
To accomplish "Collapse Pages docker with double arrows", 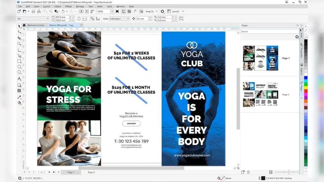I will (297, 25).
